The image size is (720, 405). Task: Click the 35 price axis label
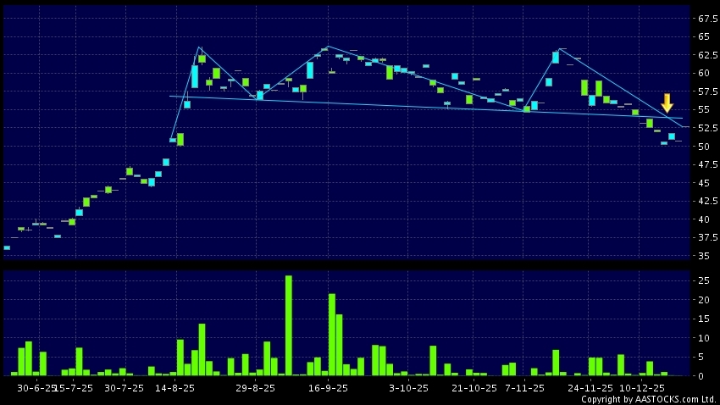pos(704,256)
